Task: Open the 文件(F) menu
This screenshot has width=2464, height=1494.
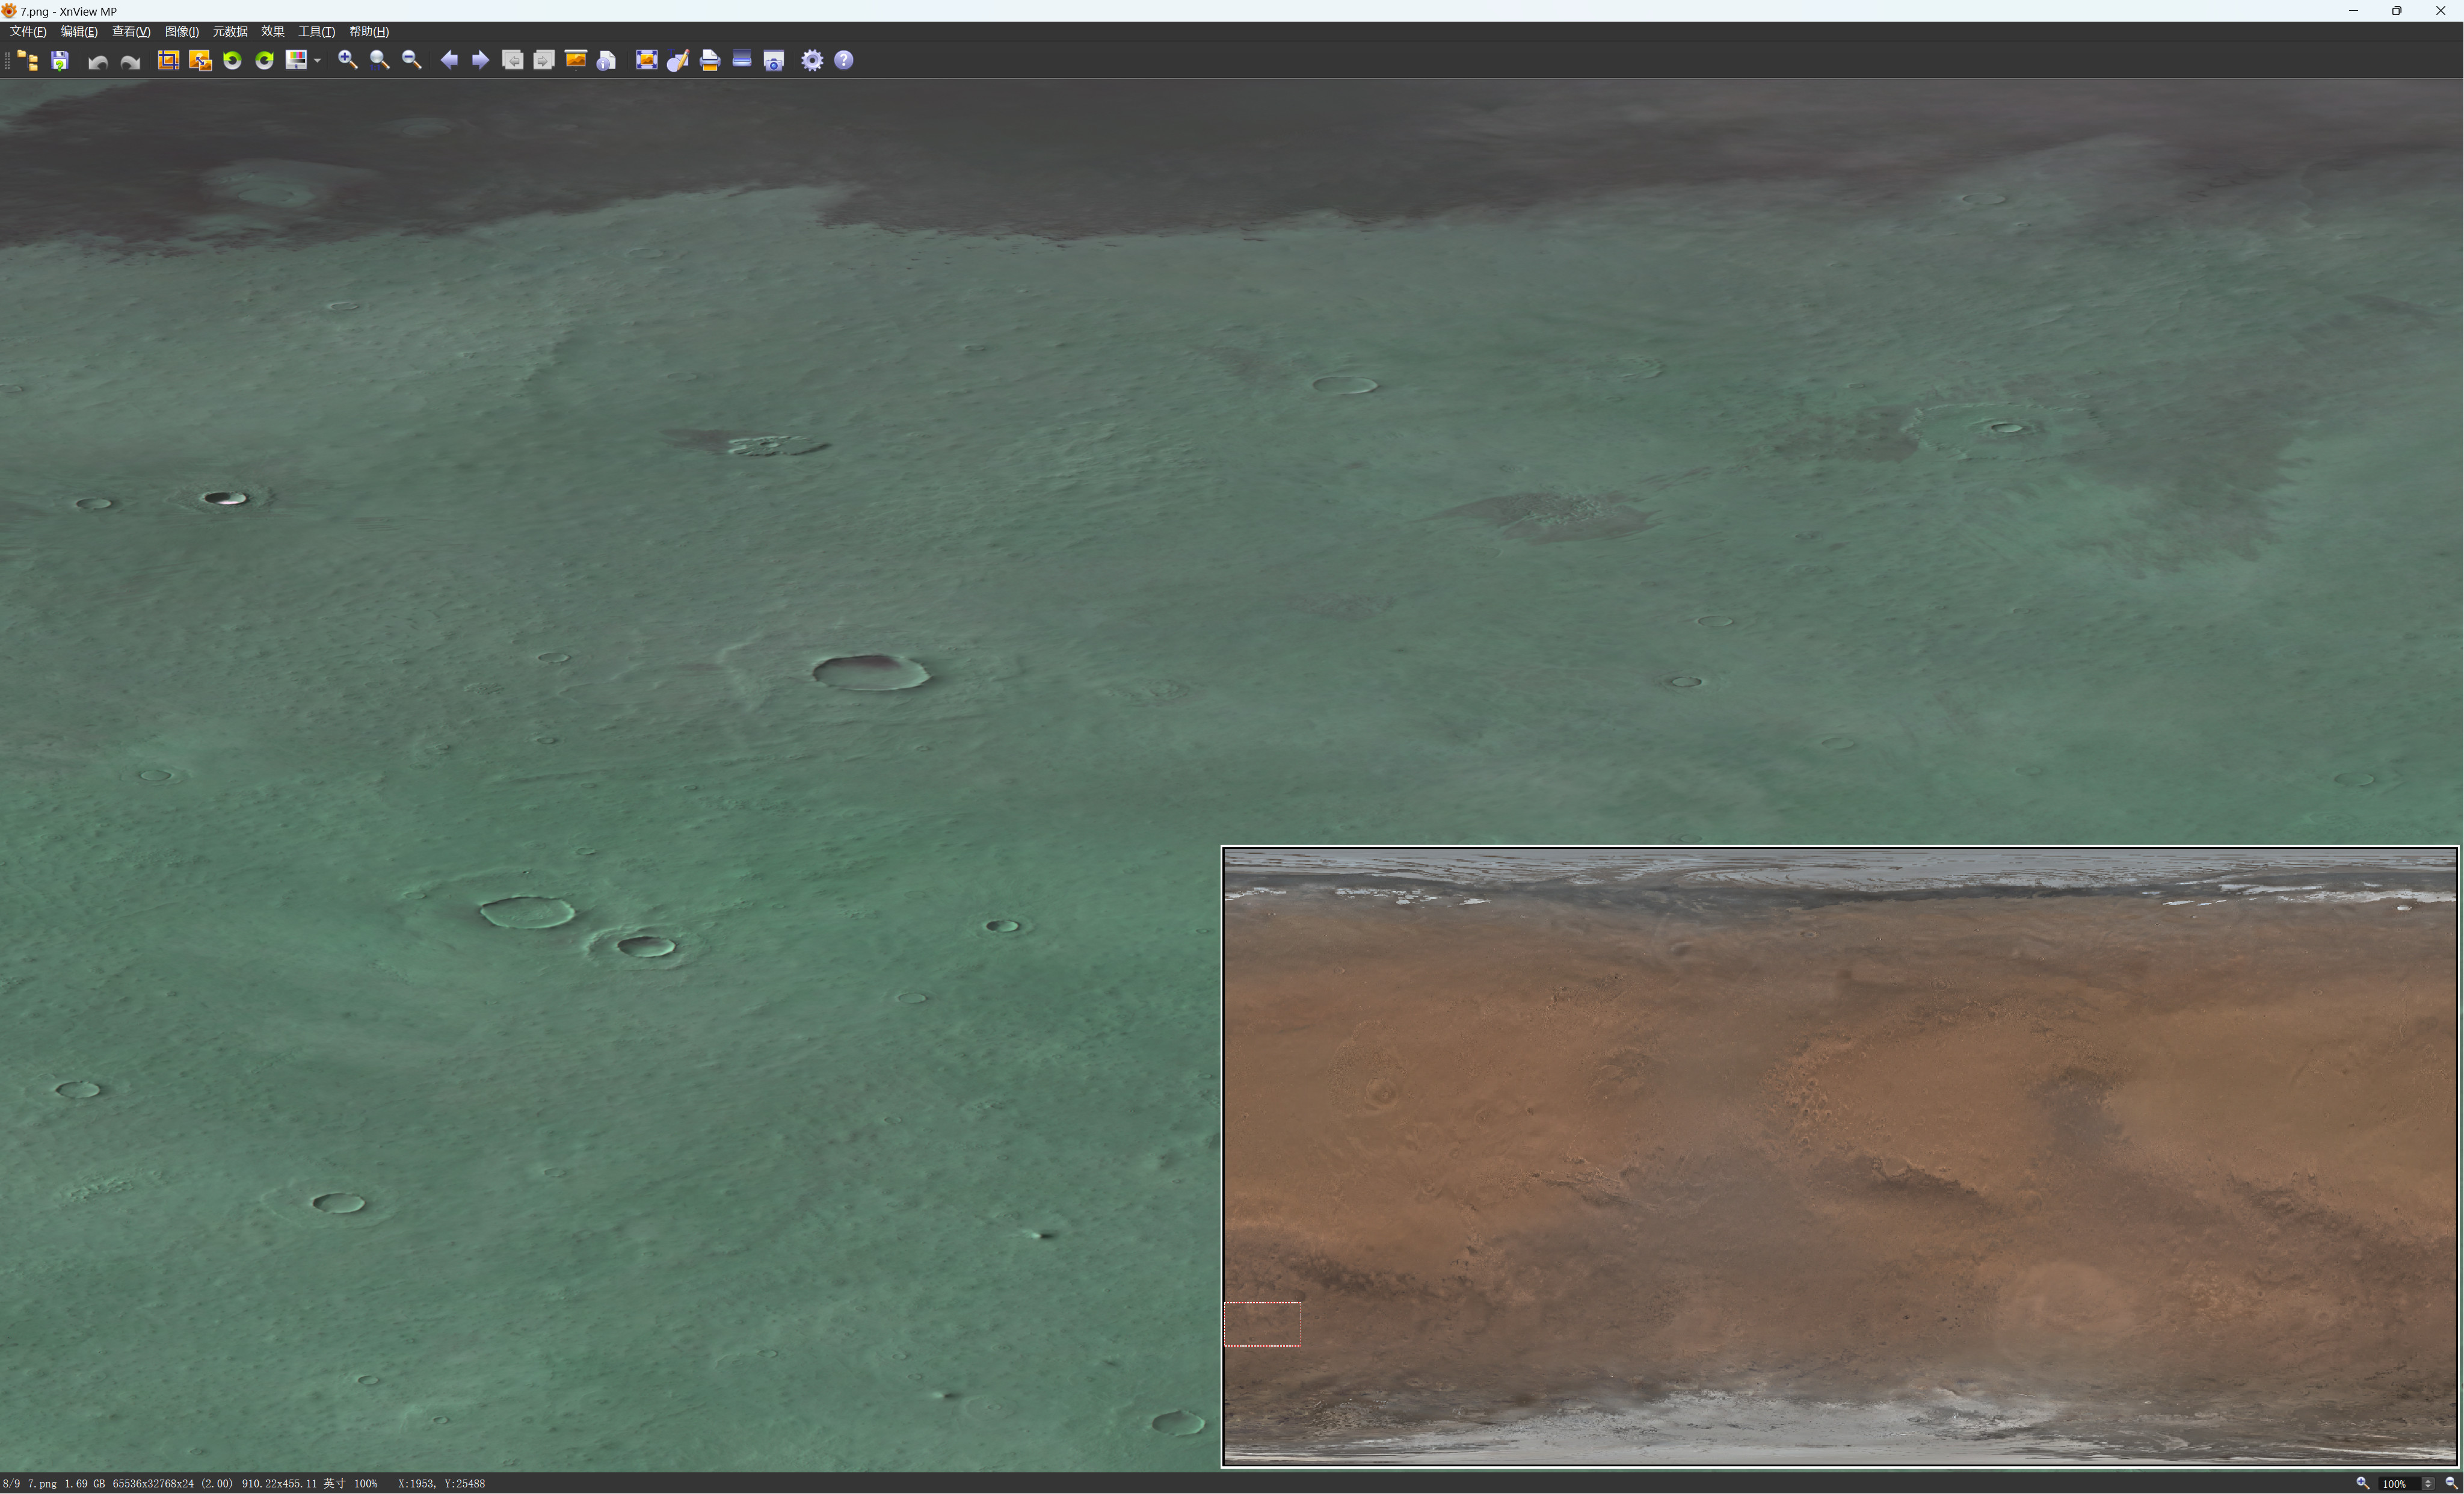Action: tap(28, 32)
